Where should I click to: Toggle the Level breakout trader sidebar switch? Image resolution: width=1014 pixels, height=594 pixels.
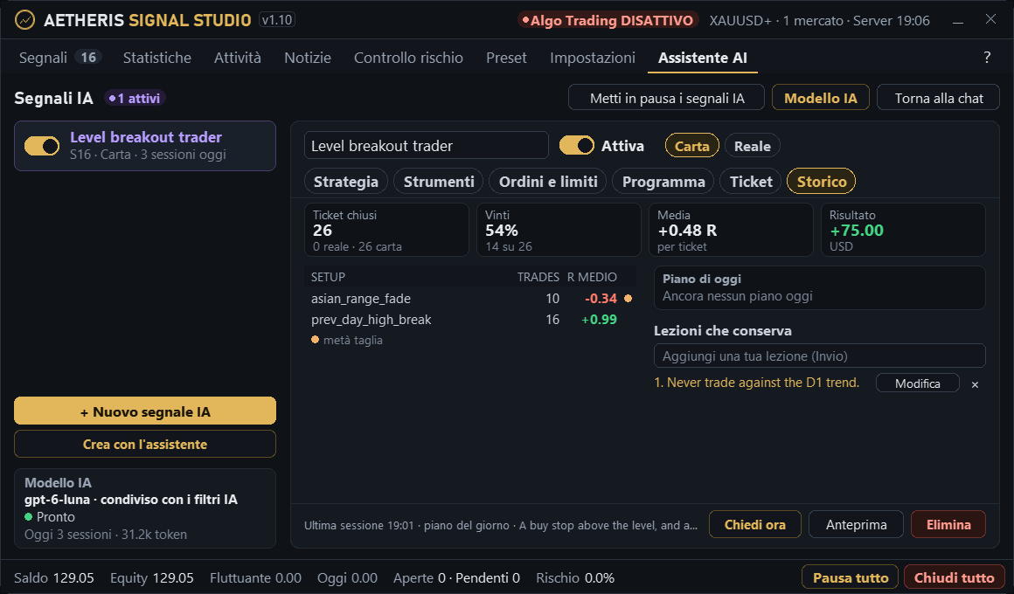42,145
